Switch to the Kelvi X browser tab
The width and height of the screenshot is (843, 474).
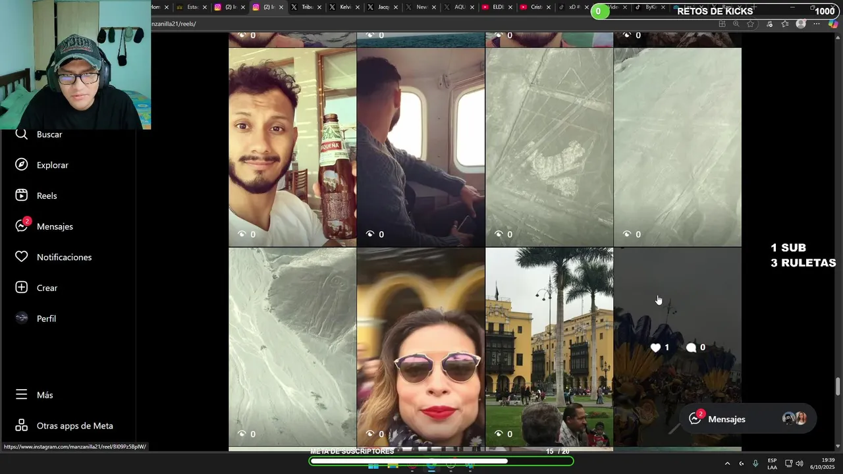coord(345,7)
